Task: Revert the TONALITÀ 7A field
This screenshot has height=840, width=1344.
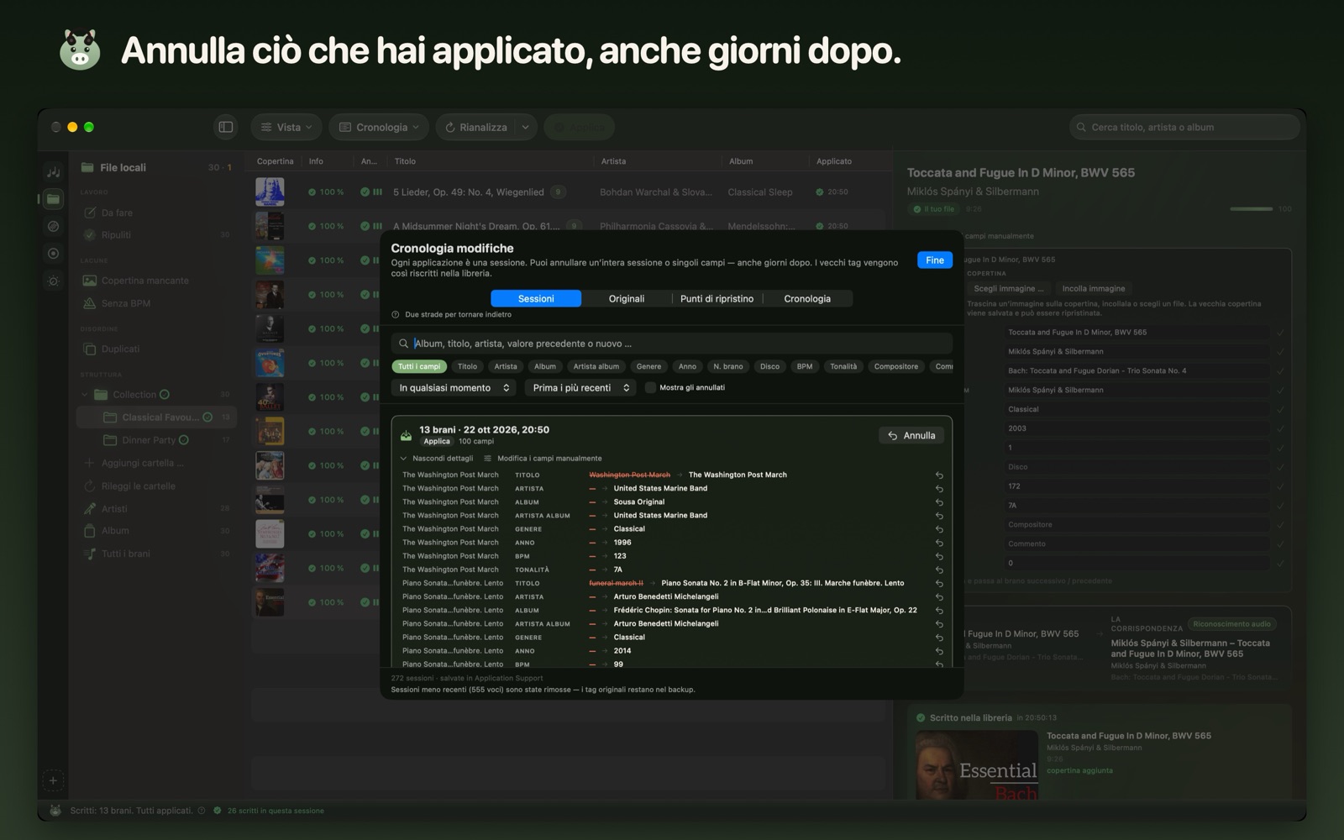Action: click(x=939, y=570)
